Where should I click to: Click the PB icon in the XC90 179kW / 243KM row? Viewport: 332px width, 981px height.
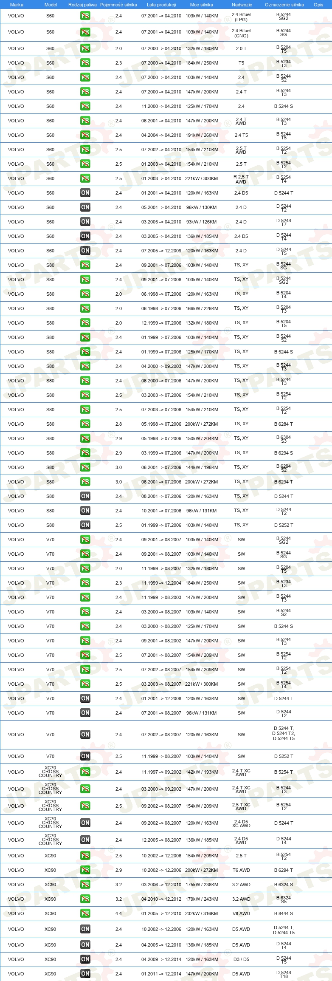85,899
